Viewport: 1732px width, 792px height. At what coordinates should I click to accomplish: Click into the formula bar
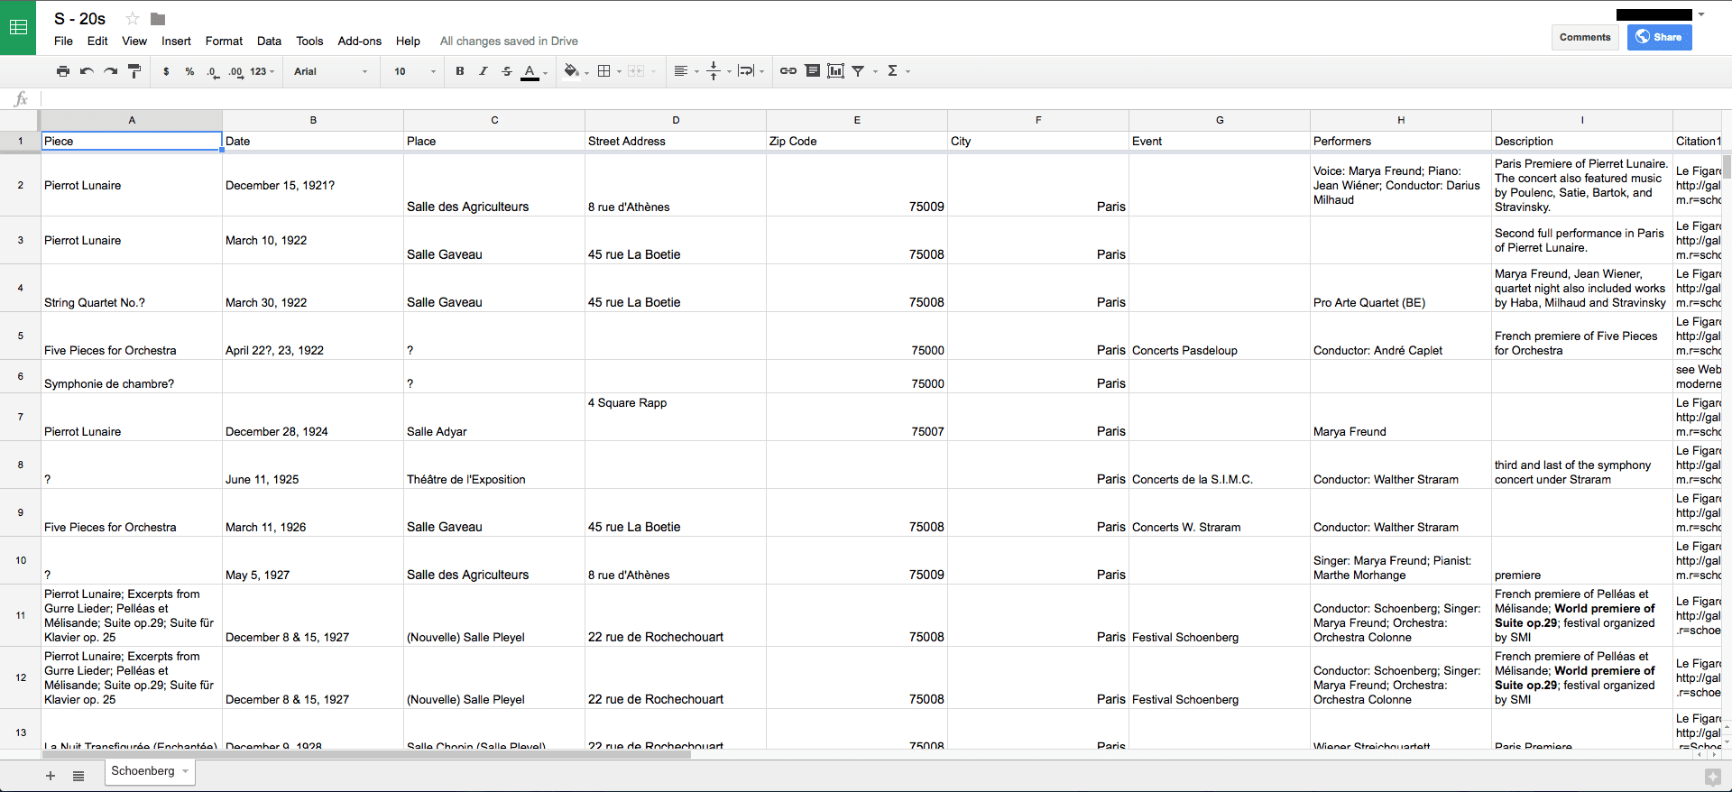(884, 99)
